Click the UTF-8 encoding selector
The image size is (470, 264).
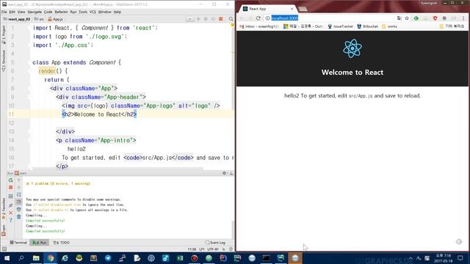(212, 249)
